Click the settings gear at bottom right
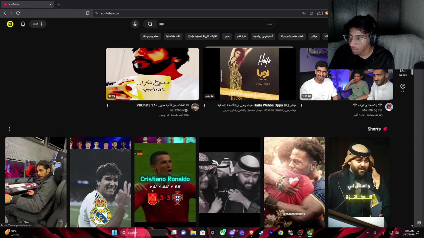This screenshot has width=424, height=238. [x=419, y=223]
